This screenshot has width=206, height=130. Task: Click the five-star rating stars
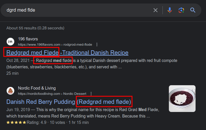[16, 122]
